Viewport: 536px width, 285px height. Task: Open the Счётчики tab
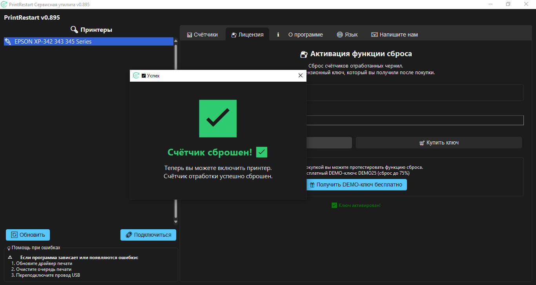coord(202,35)
